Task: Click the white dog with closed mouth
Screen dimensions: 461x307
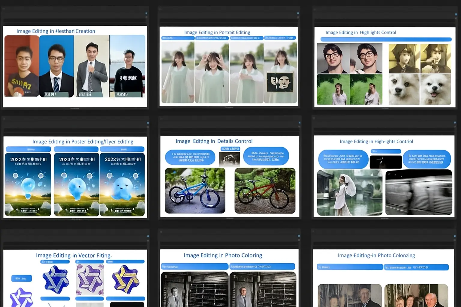Action: tap(404, 90)
